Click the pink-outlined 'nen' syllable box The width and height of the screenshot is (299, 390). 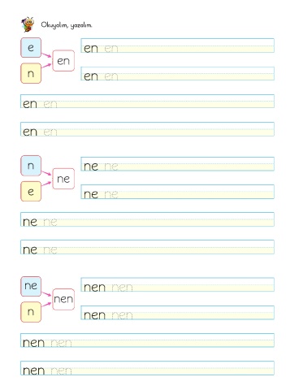click(x=63, y=299)
